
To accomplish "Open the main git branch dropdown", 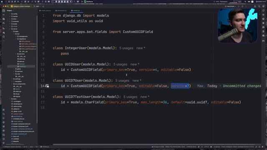I will point(37,6).
